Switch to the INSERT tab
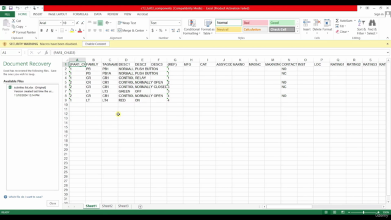The width and height of the screenshot is (391, 220). (38, 14)
